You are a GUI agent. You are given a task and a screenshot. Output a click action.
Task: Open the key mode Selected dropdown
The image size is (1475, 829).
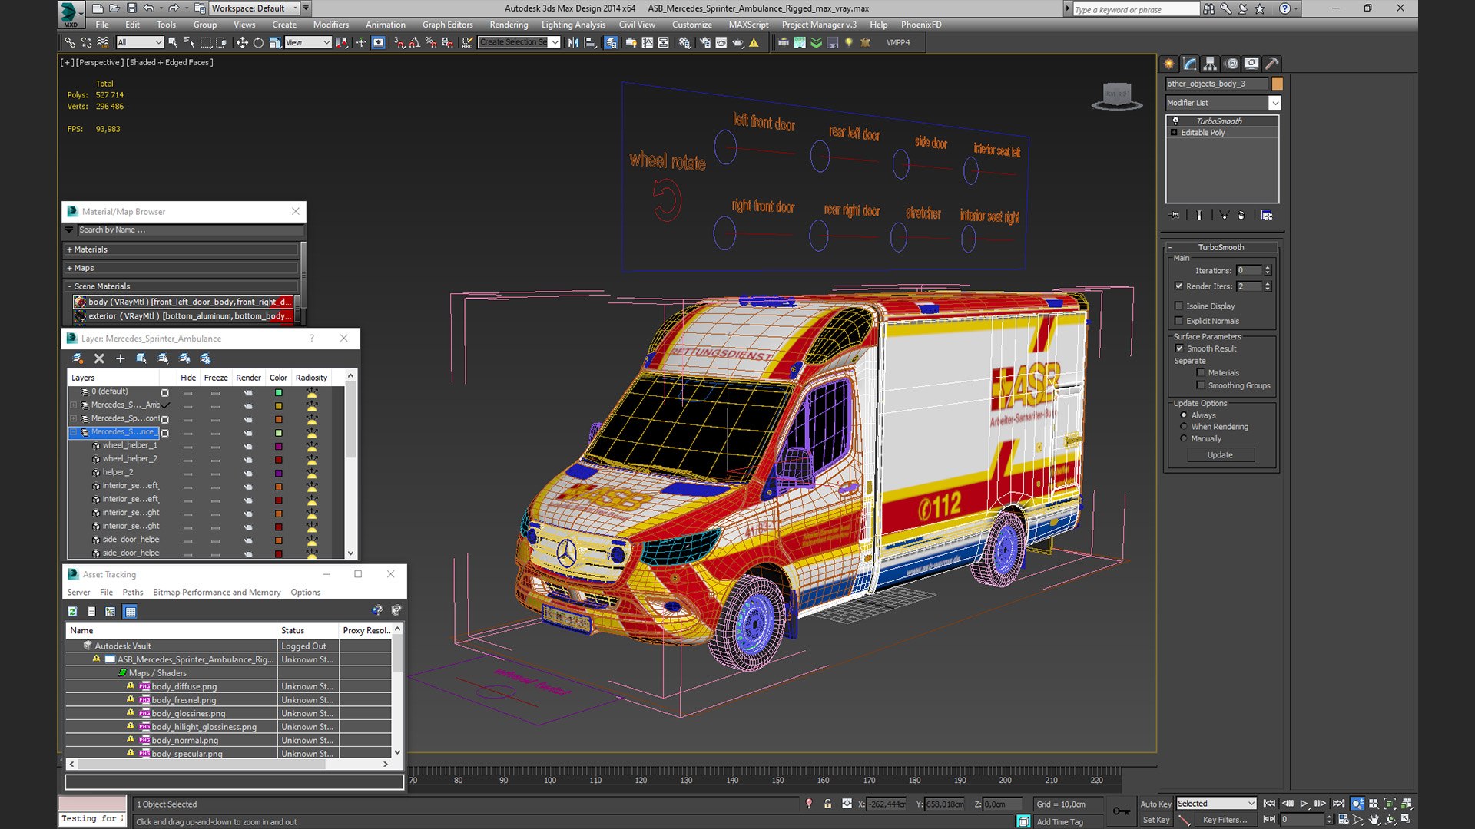(x=1217, y=804)
